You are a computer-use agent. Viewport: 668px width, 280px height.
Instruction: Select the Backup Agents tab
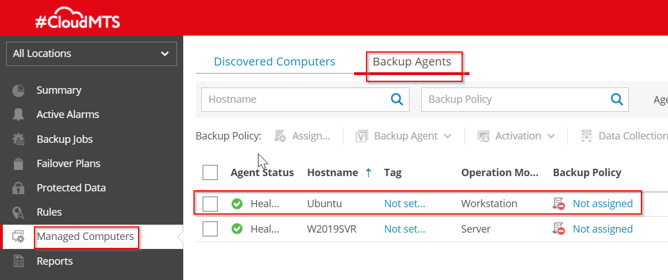pyautogui.click(x=412, y=62)
